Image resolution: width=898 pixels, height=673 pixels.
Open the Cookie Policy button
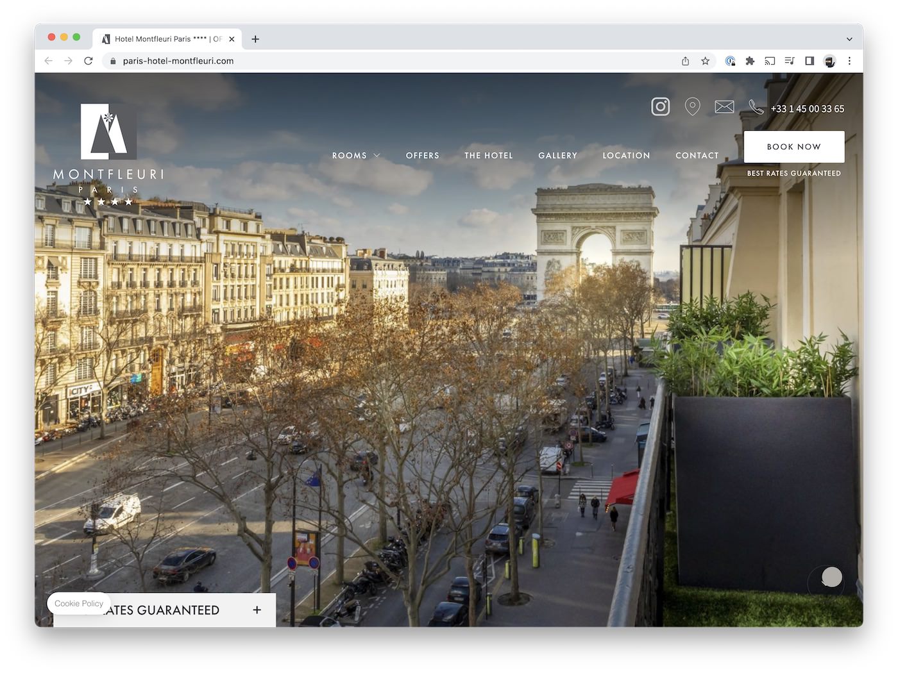(78, 603)
